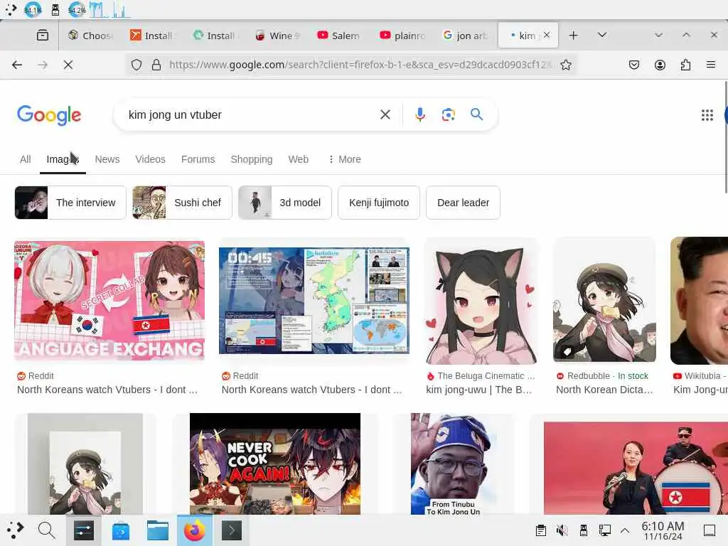728x546 pixels.
Task: Click the page vertical scrollbar
Action: [726, 137]
